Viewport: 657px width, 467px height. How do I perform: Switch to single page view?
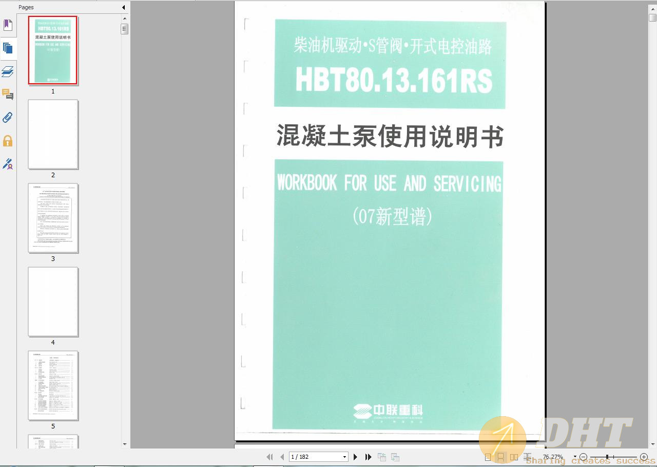pyautogui.click(x=488, y=457)
